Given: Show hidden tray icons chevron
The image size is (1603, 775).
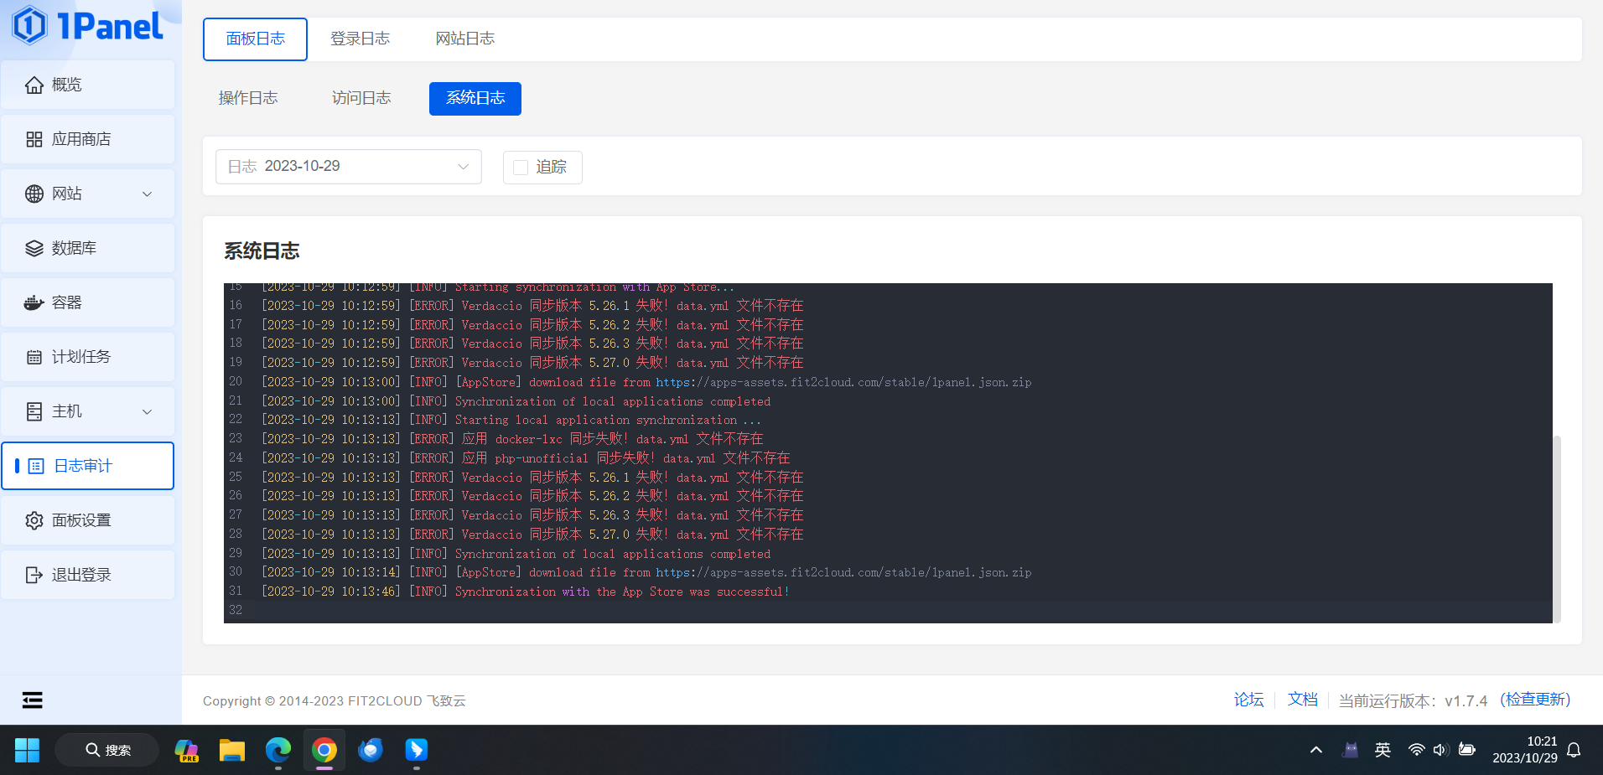Looking at the screenshot, I should click(x=1316, y=750).
